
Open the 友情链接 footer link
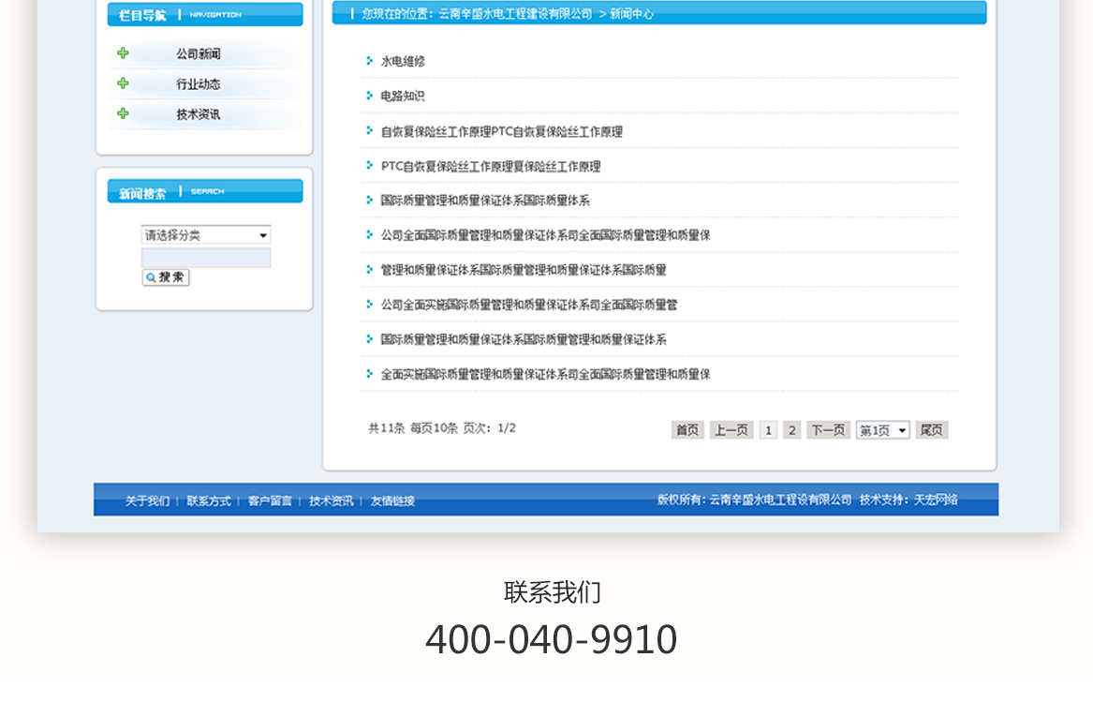pyautogui.click(x=392, y=501)
